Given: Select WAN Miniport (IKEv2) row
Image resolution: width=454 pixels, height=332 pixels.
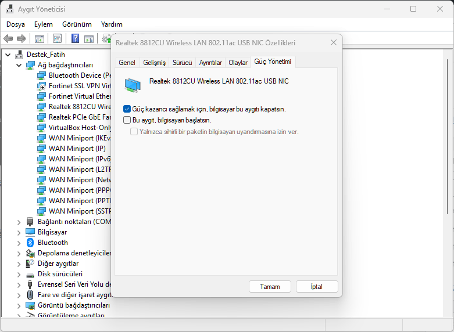Looking at the screenshot, I should pos(74,138).
